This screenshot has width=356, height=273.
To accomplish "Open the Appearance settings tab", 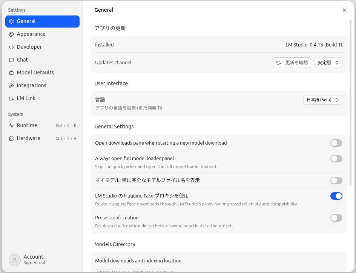I will coord(42,34).
